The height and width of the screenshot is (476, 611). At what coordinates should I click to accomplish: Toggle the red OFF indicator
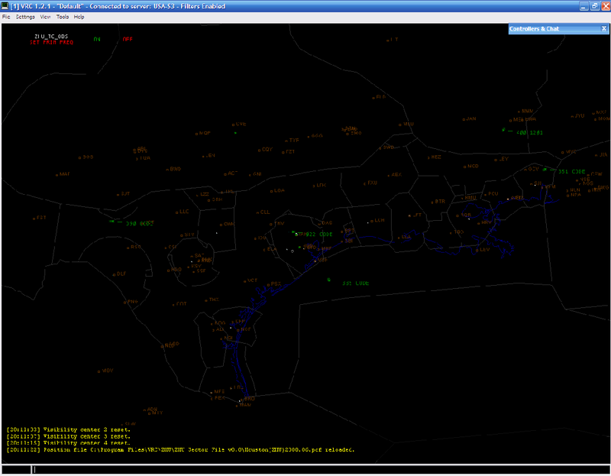click(127, 38)
